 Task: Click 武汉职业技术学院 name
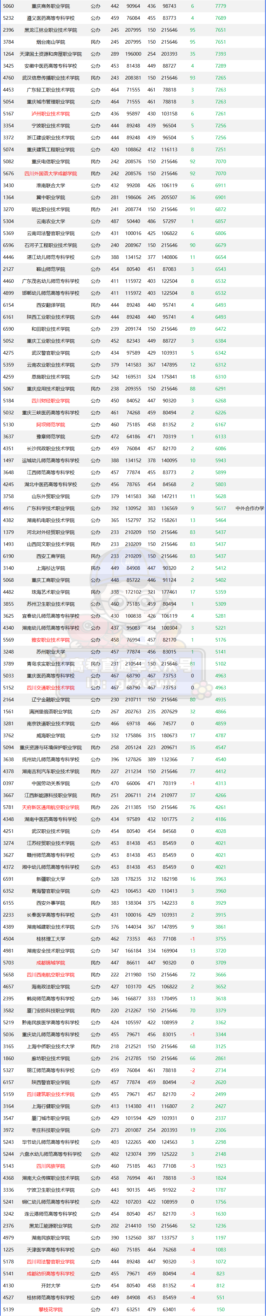point(50,831)
